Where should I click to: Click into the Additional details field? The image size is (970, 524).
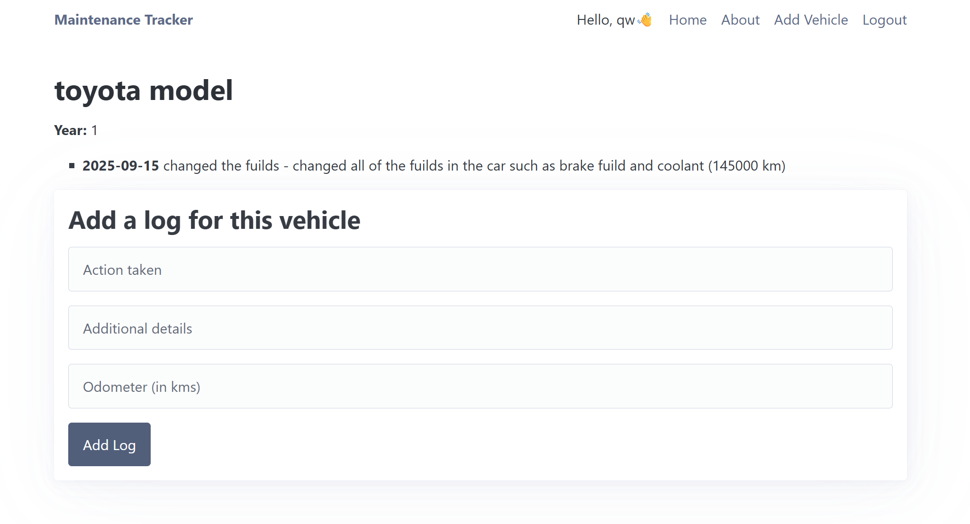480,328
